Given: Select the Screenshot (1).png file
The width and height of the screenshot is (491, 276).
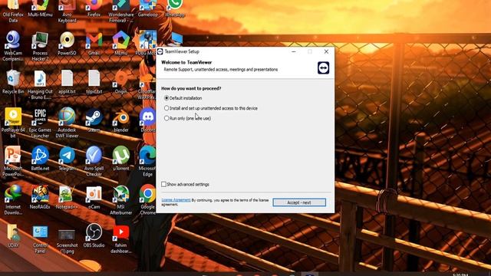Looking at the screenshot, I should (x=67, y=241).
